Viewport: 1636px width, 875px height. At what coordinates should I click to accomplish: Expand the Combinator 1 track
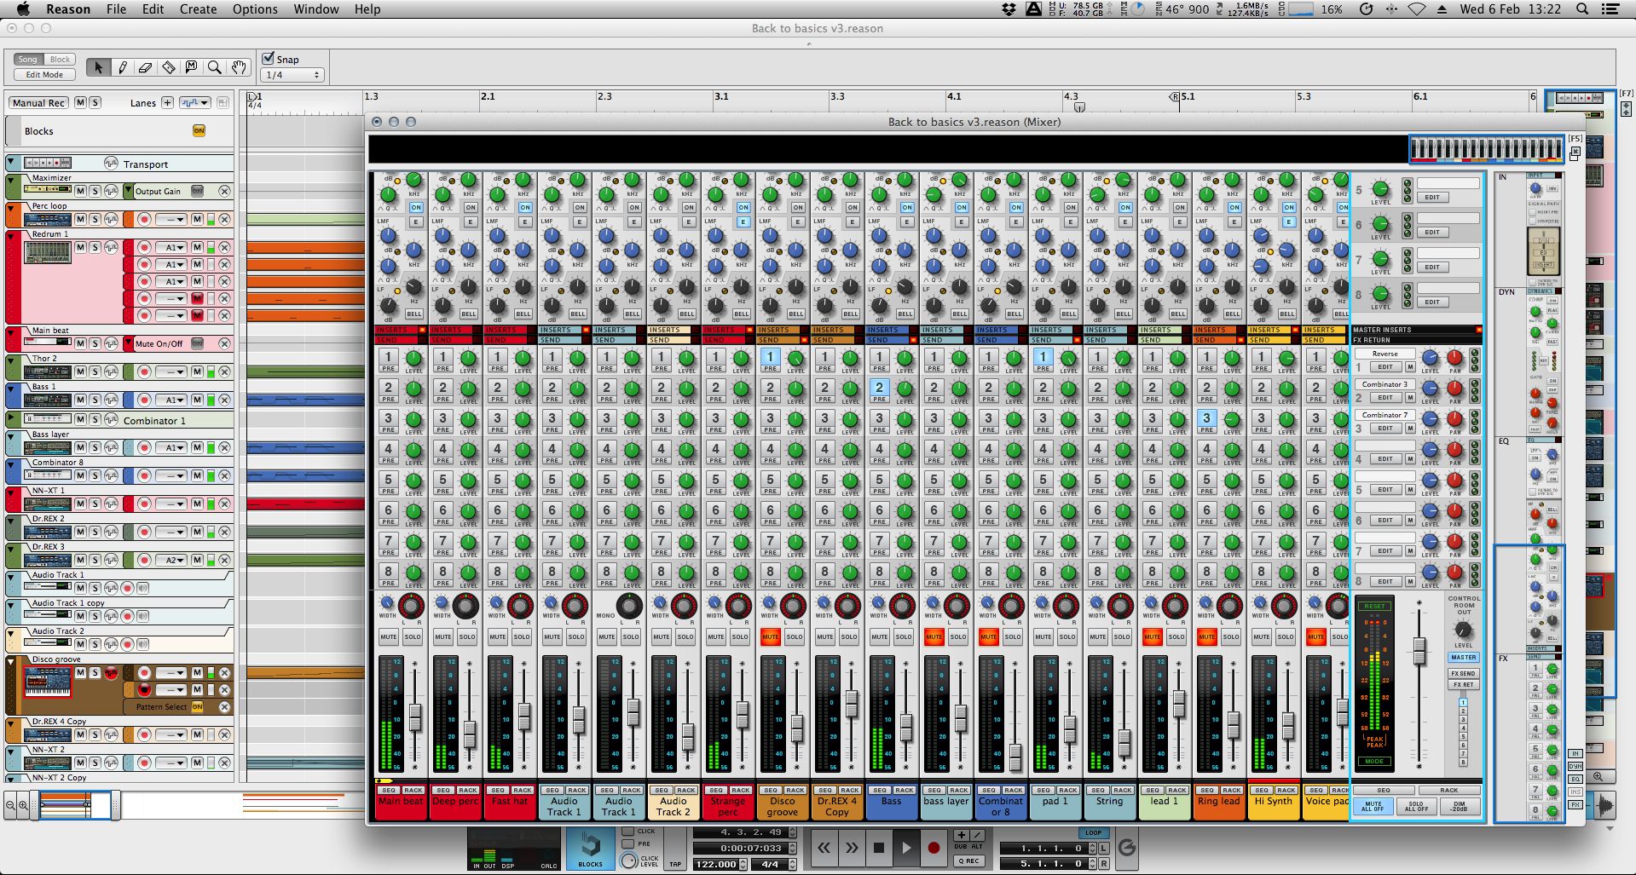click(11, 417)
